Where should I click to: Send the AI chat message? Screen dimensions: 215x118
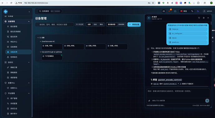pyautogui.click(x=207, y=101)
